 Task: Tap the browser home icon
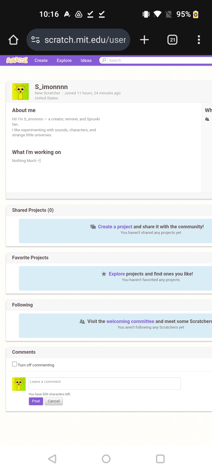13,40
